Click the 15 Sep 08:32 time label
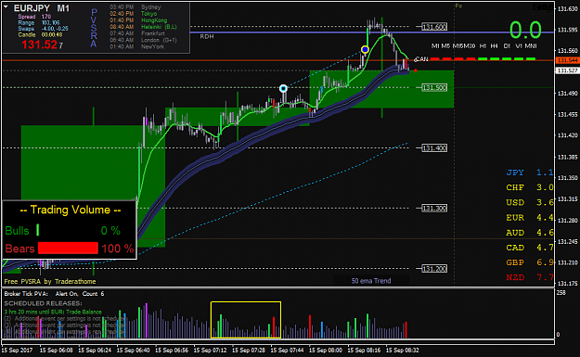 (x=403, y=350)
